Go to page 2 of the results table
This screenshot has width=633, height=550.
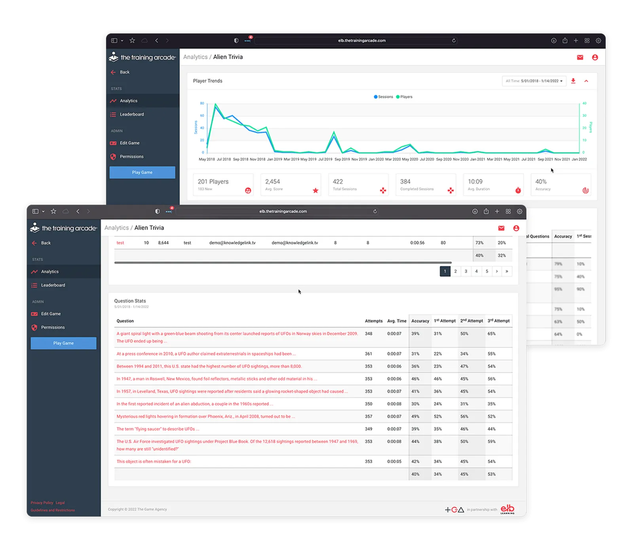pyautogui.click(x=456, y=271)
